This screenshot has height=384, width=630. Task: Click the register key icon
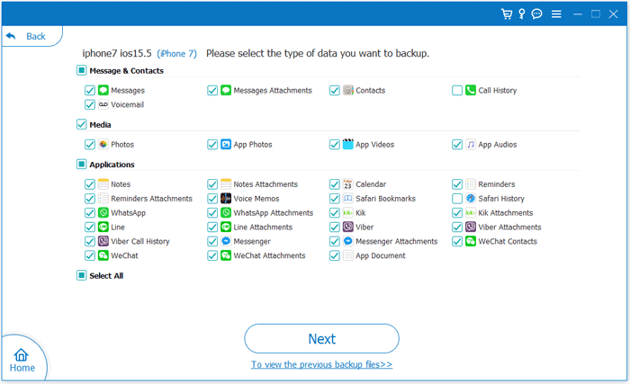521,14
